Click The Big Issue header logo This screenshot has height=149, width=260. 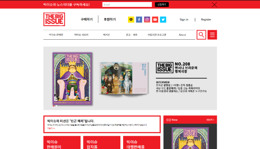[x=54, y=19]
